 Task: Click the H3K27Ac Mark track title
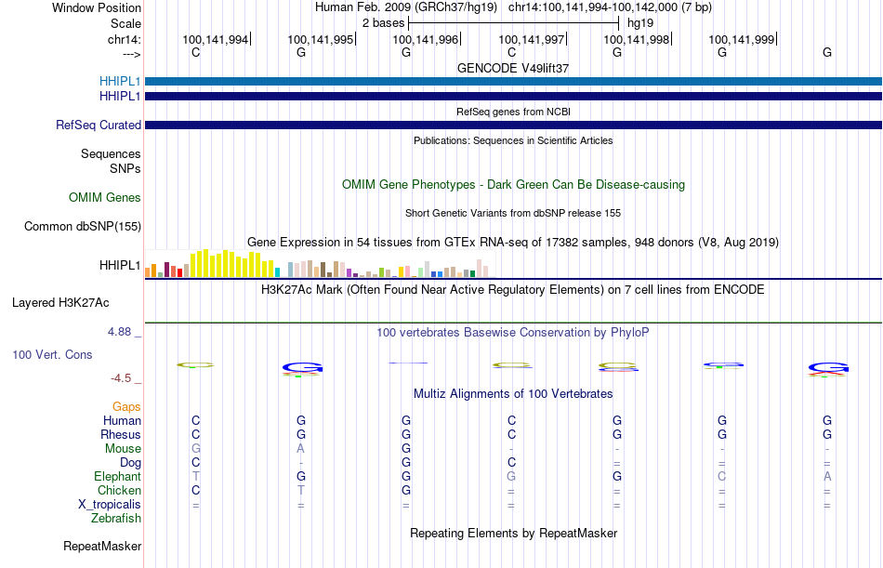point(513,290)
